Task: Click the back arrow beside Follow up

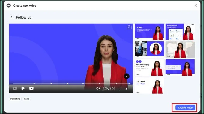Action: coord(12,17)
